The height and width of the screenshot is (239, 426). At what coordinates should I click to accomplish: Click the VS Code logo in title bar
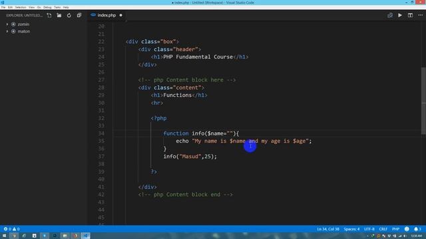click(3, 3)
